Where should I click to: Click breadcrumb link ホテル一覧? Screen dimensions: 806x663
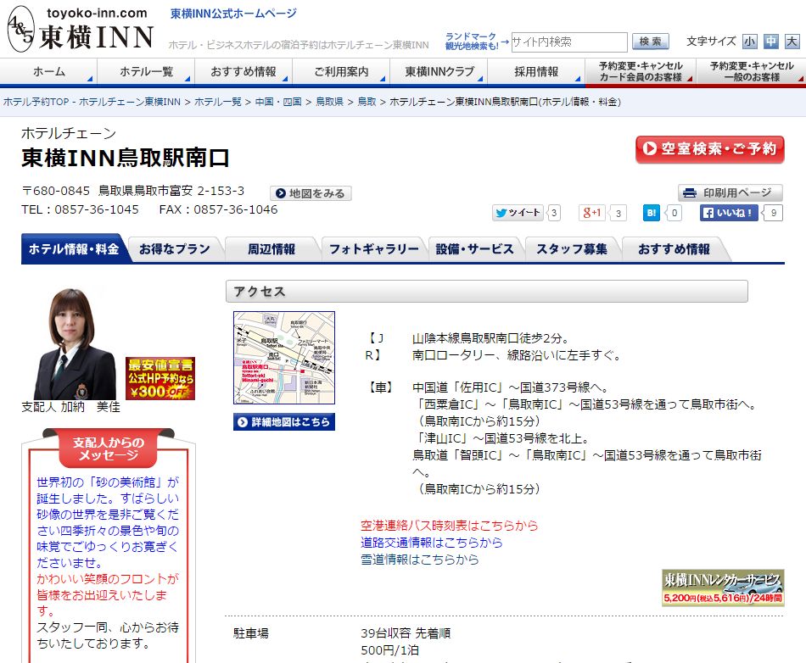(x=218, y=102)
